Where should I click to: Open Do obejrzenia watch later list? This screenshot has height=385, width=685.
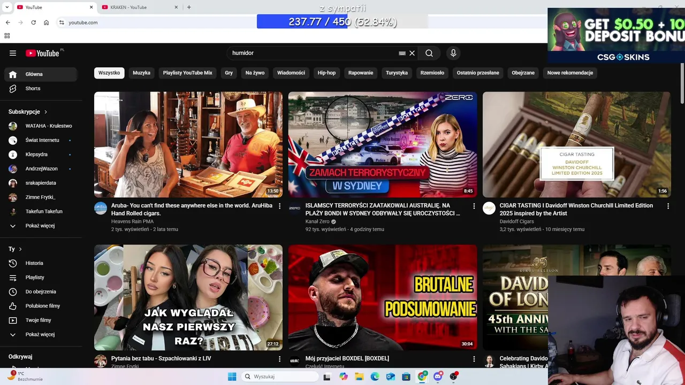42,291
